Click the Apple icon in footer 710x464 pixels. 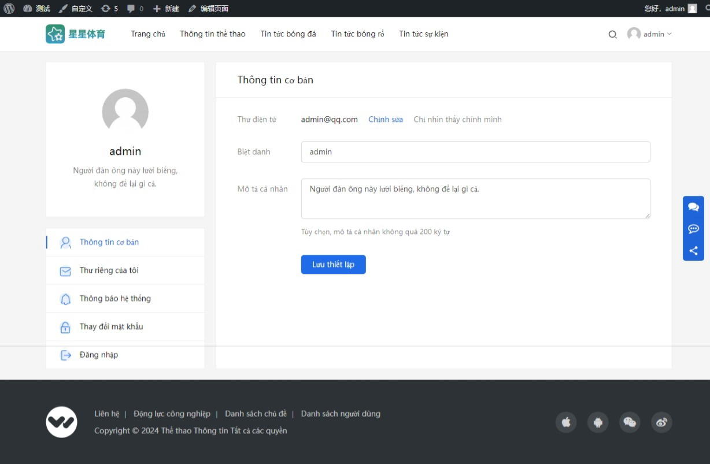567,422
